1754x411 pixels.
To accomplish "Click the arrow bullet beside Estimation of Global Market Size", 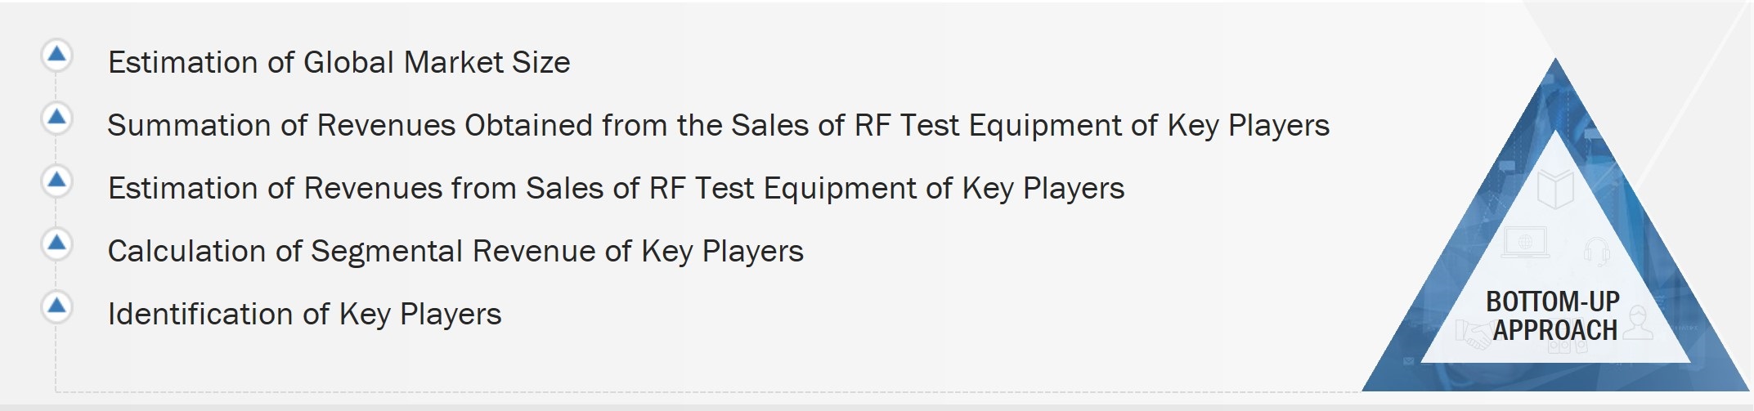I will coord(56,56).
